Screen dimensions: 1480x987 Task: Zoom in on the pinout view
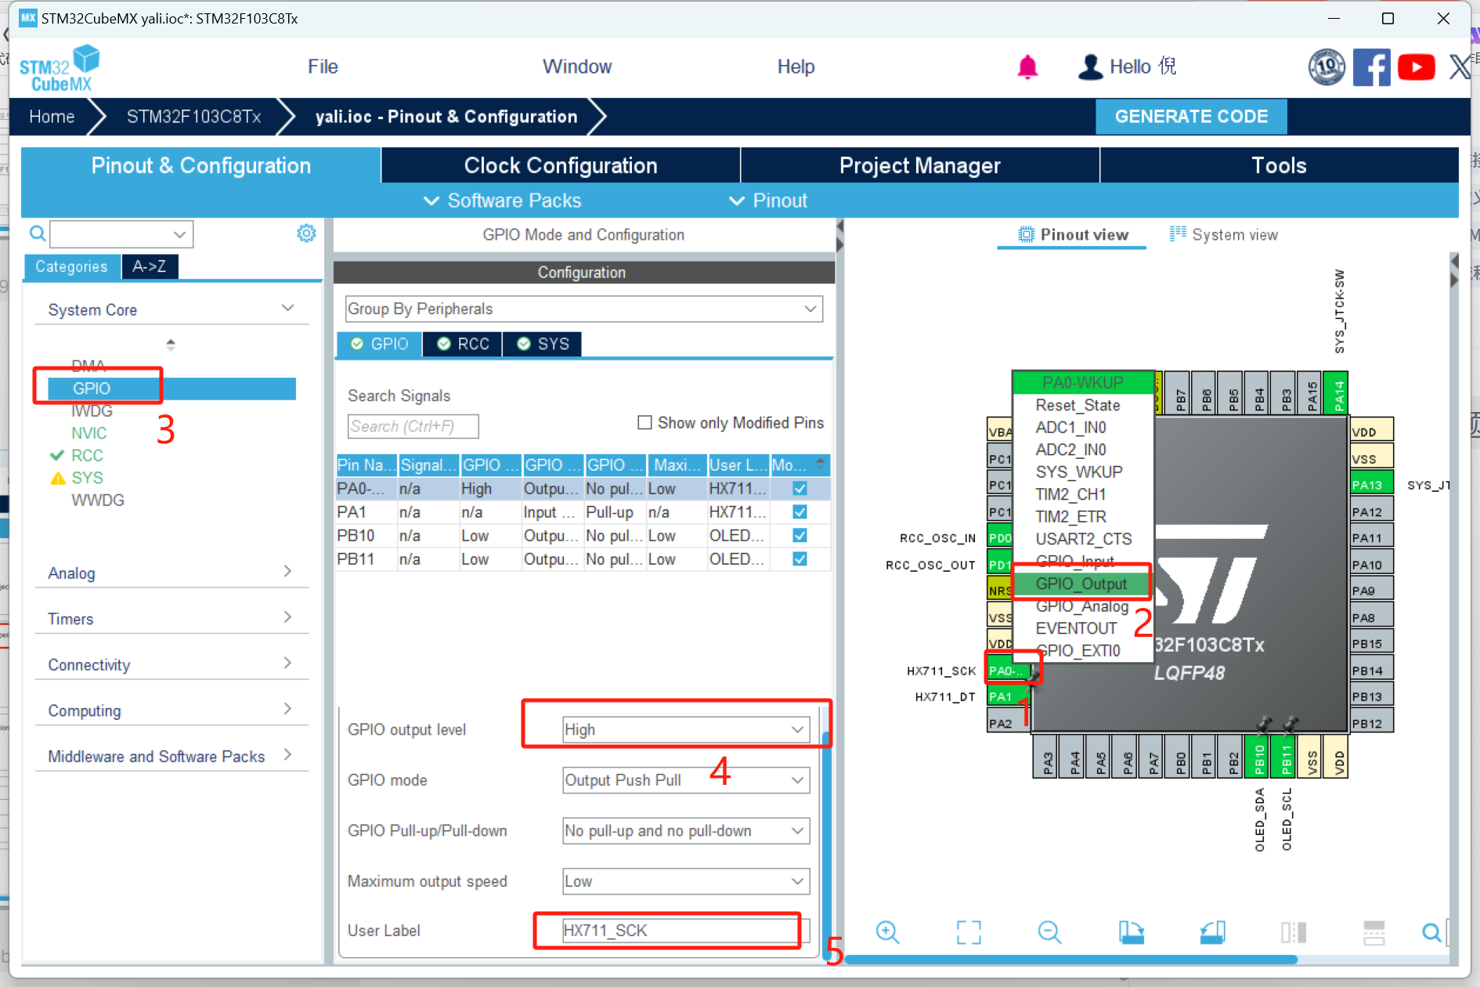[x=887, y=932]
